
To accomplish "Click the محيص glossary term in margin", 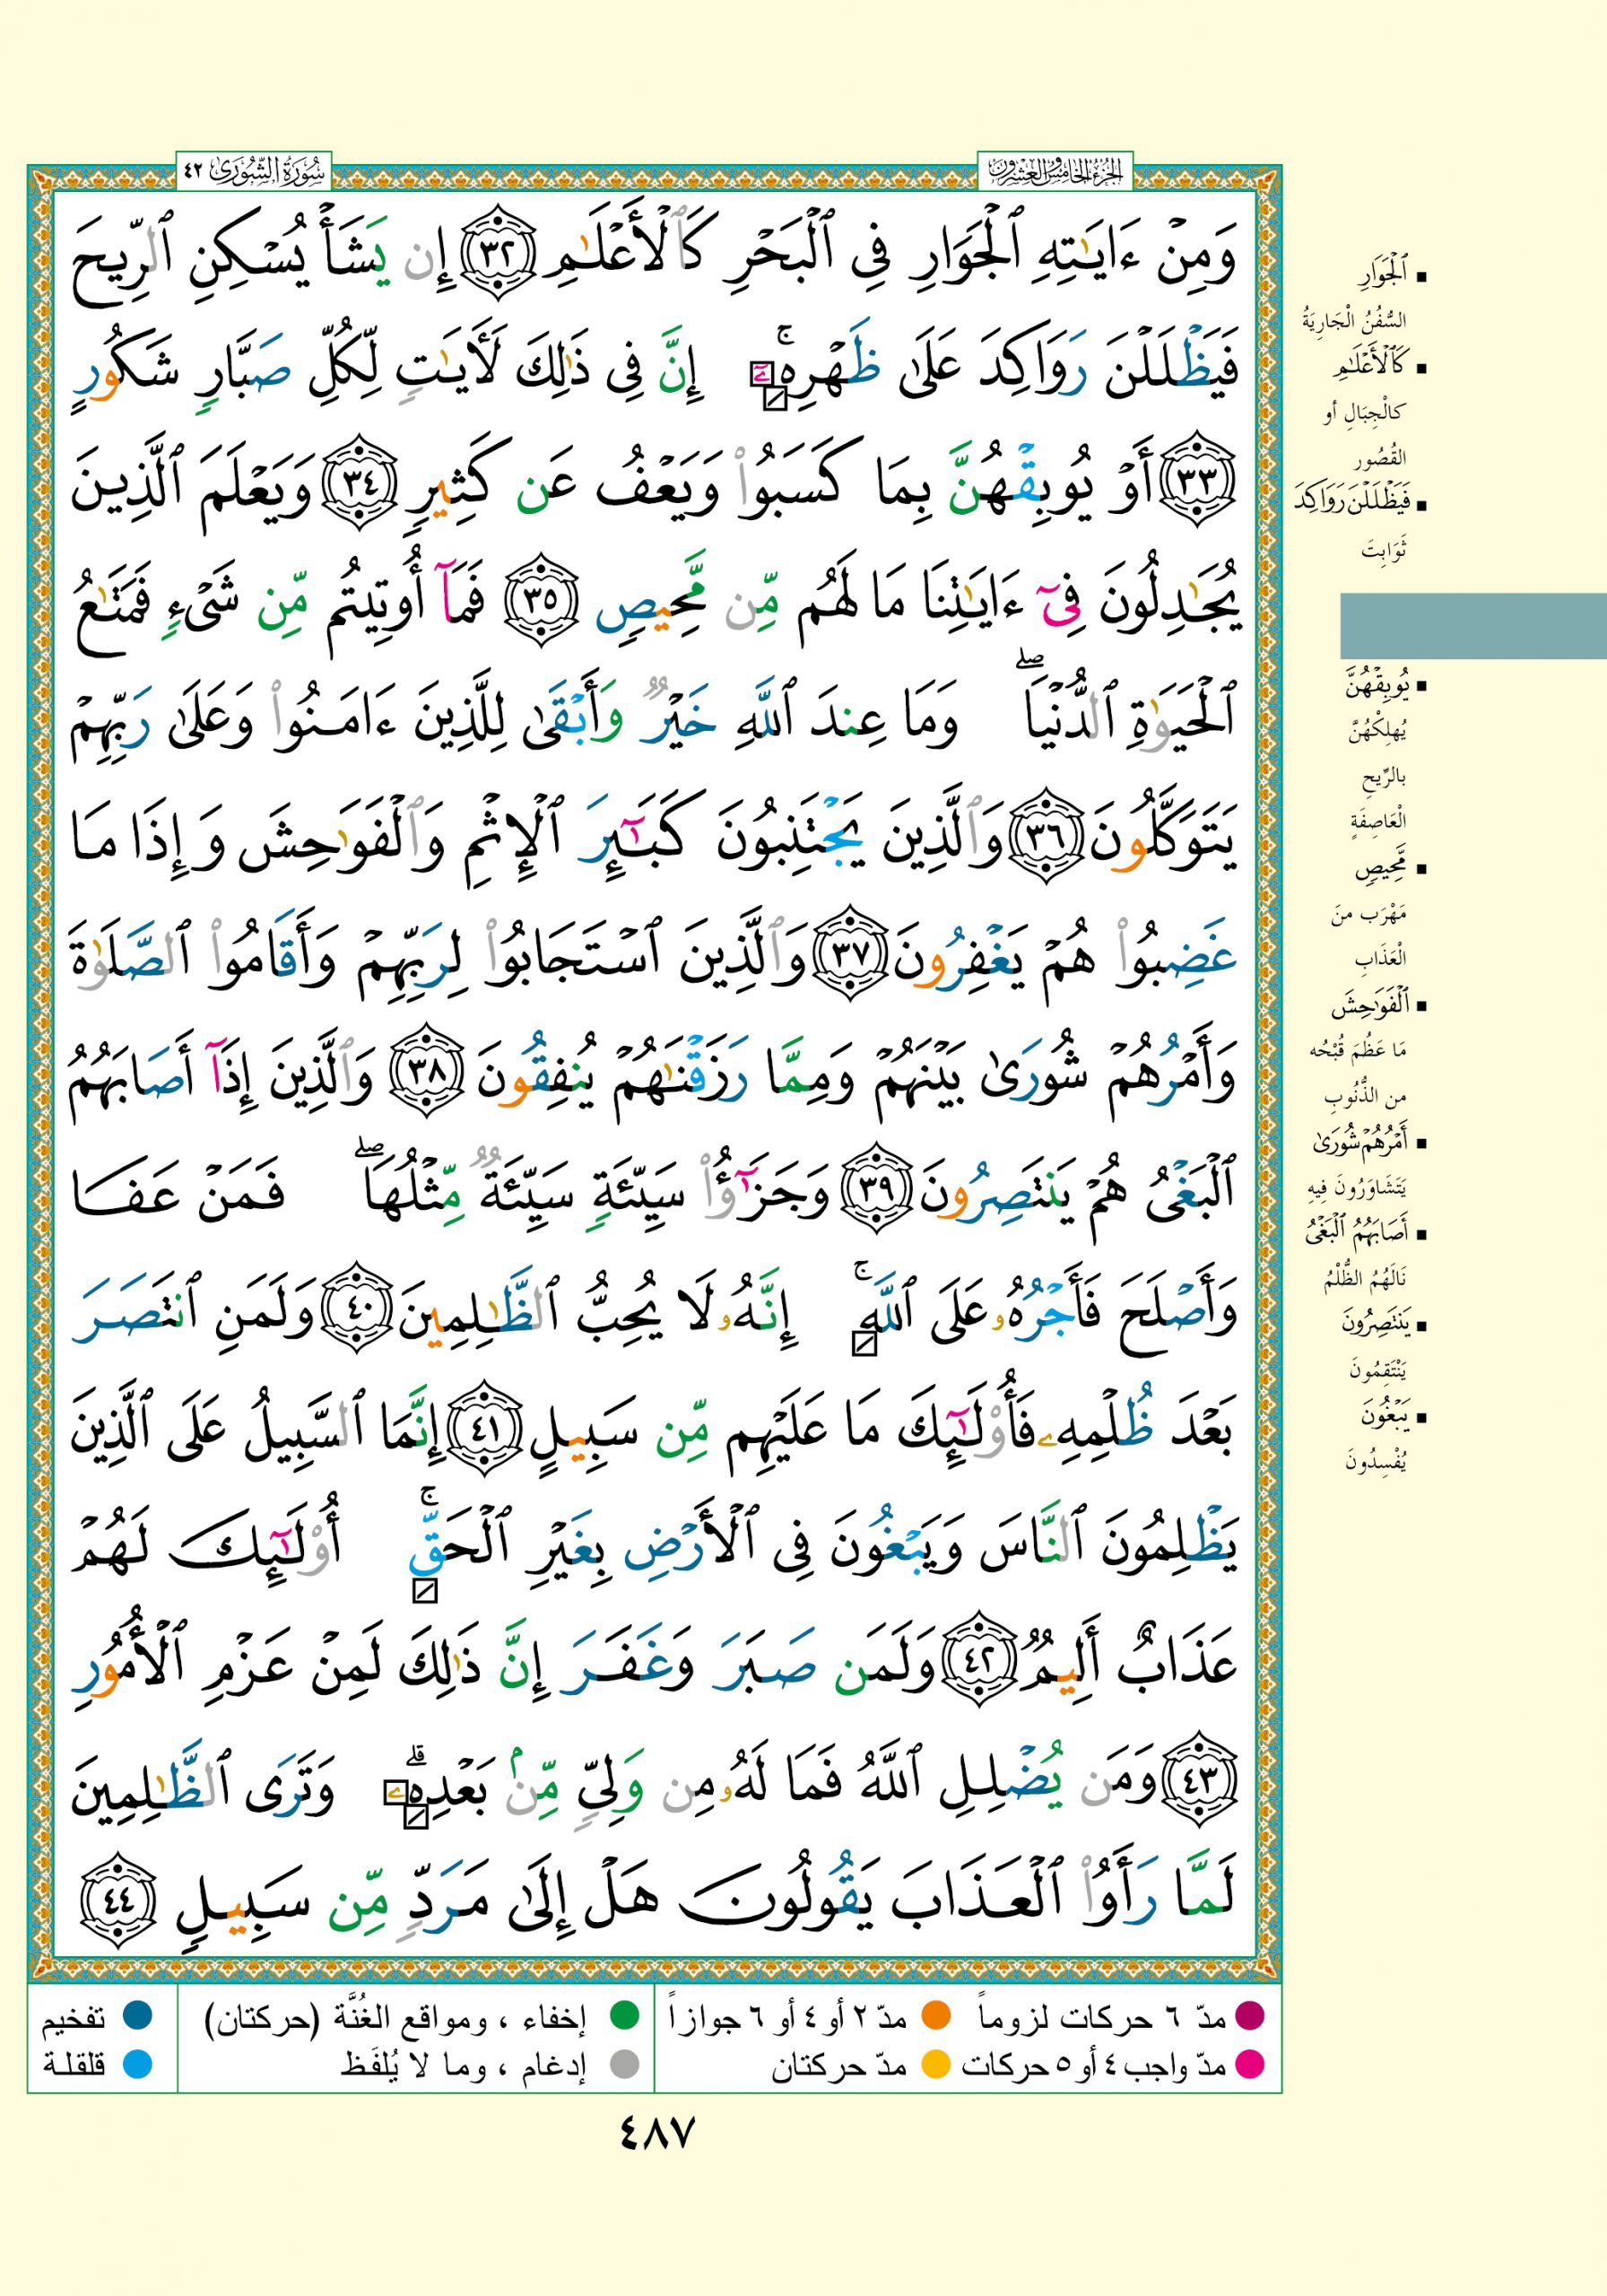I will [1379, 868].
